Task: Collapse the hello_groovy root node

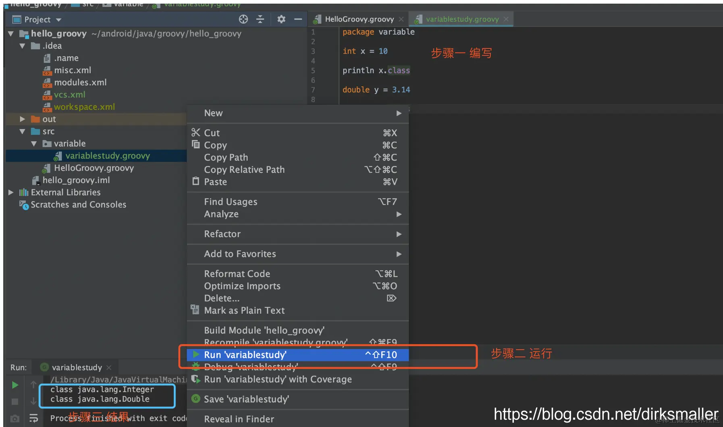Action: click(11, 33)
